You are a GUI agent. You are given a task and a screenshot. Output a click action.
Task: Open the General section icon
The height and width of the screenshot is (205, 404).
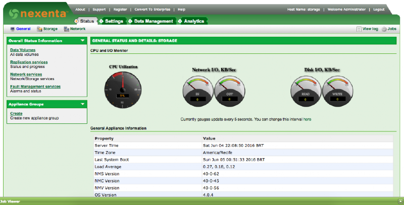click(x=13, y=29)
